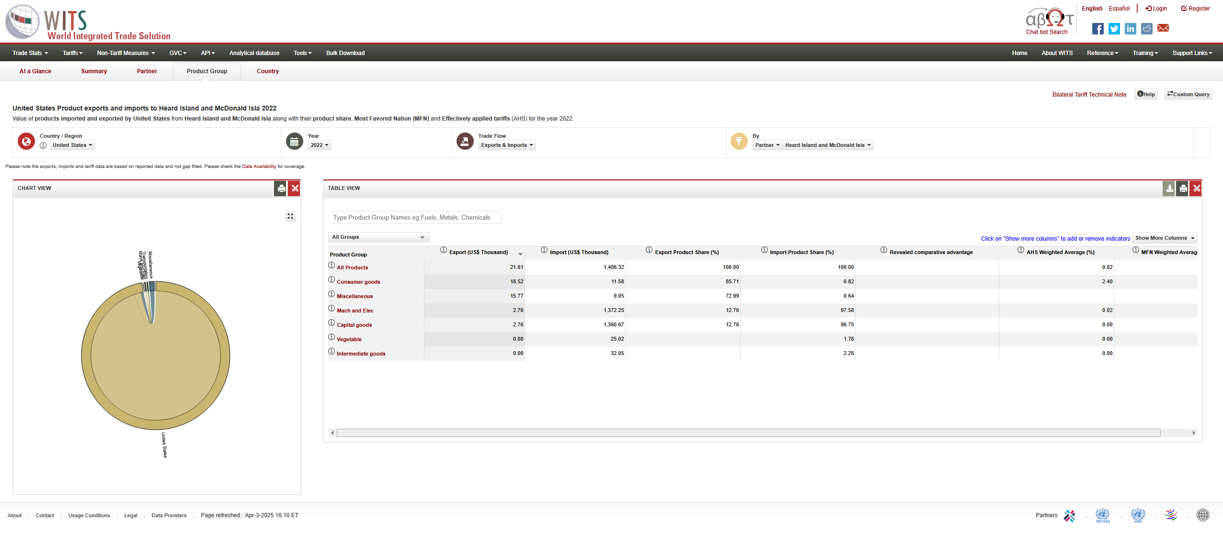Open the WITS Facebook page icon

(x=1097, y=29)
